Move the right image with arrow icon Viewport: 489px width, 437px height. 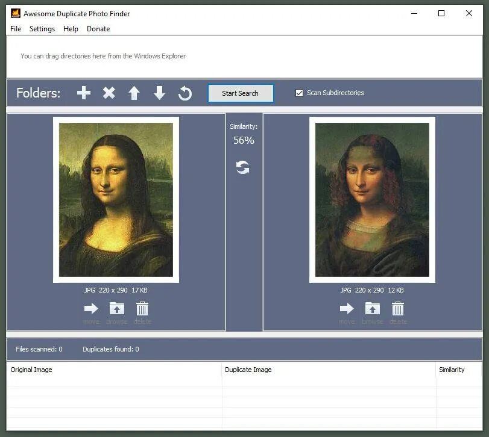[x=347, y=308]
